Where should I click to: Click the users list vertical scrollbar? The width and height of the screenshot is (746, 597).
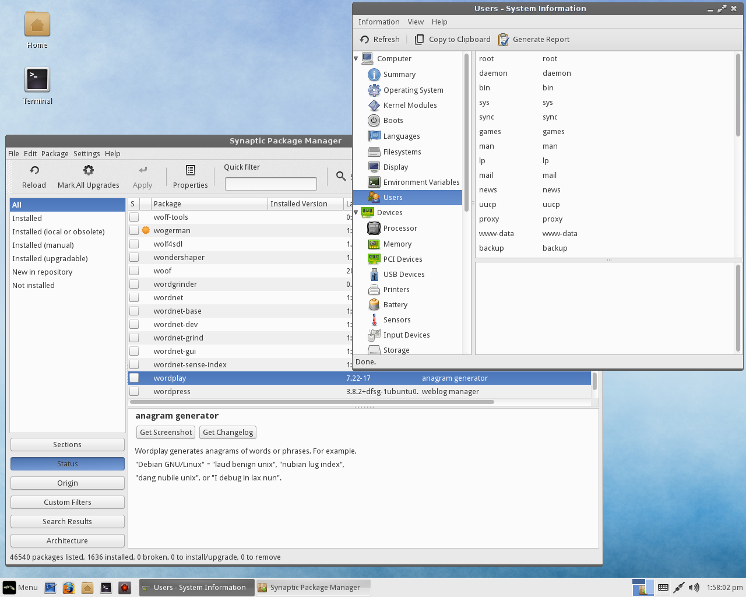(x=738, y=96)
